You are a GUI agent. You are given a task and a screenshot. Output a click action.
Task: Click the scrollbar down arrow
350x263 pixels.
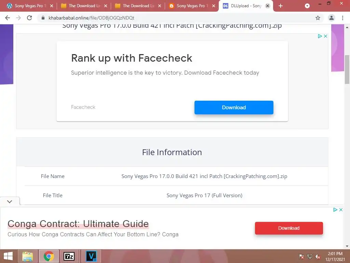click(x=347, y=246)
